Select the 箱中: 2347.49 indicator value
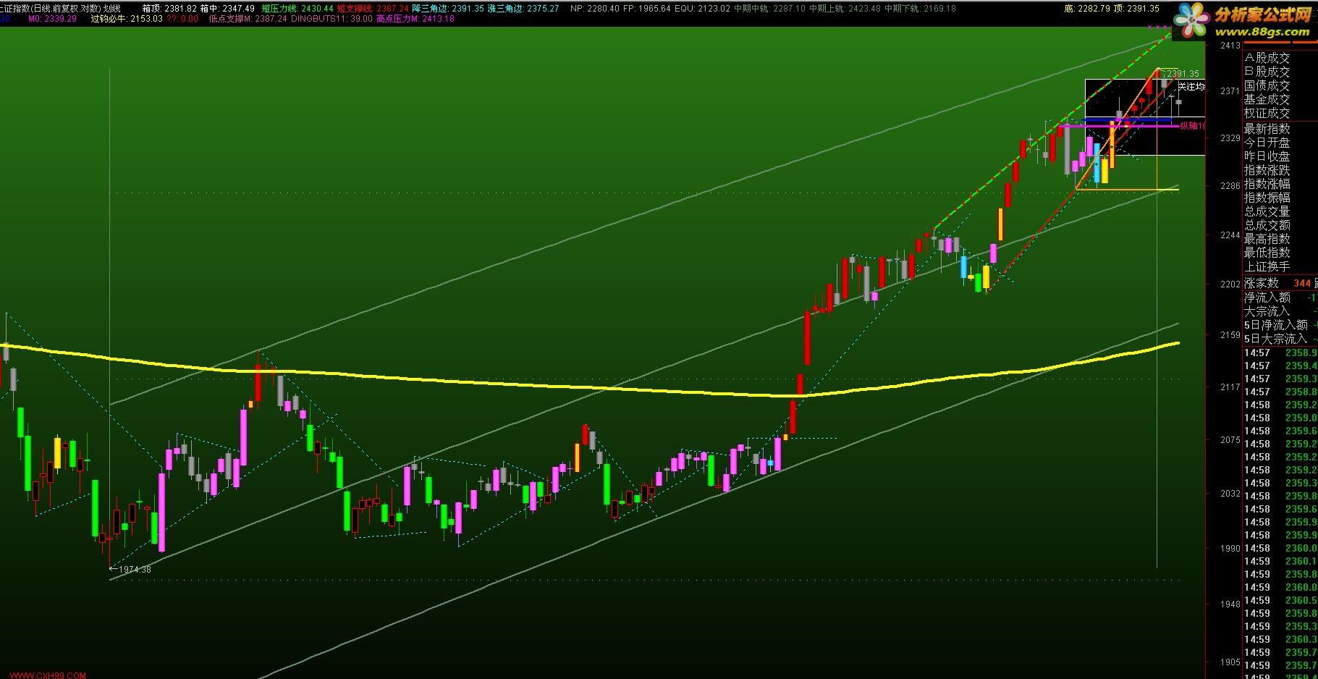This screenshot has width=1318, height=679. tap(227, 9)
